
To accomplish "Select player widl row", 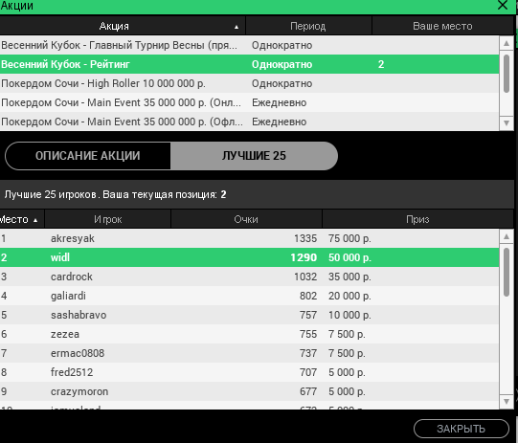I will 249,257.
